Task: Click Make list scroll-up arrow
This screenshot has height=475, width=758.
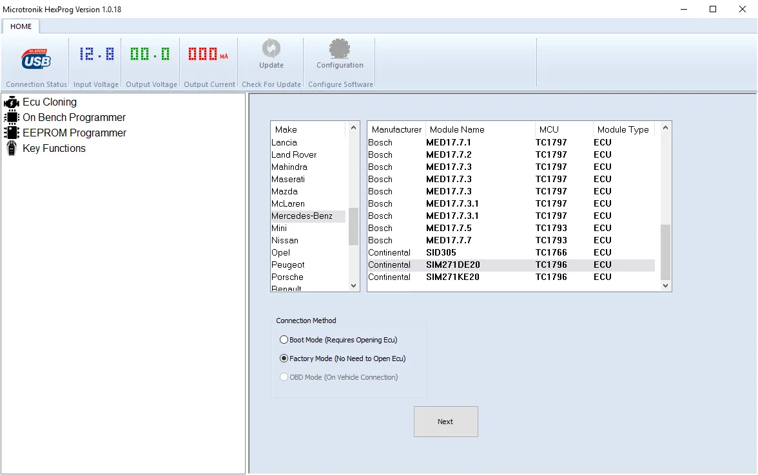Action: pos(353,128)
